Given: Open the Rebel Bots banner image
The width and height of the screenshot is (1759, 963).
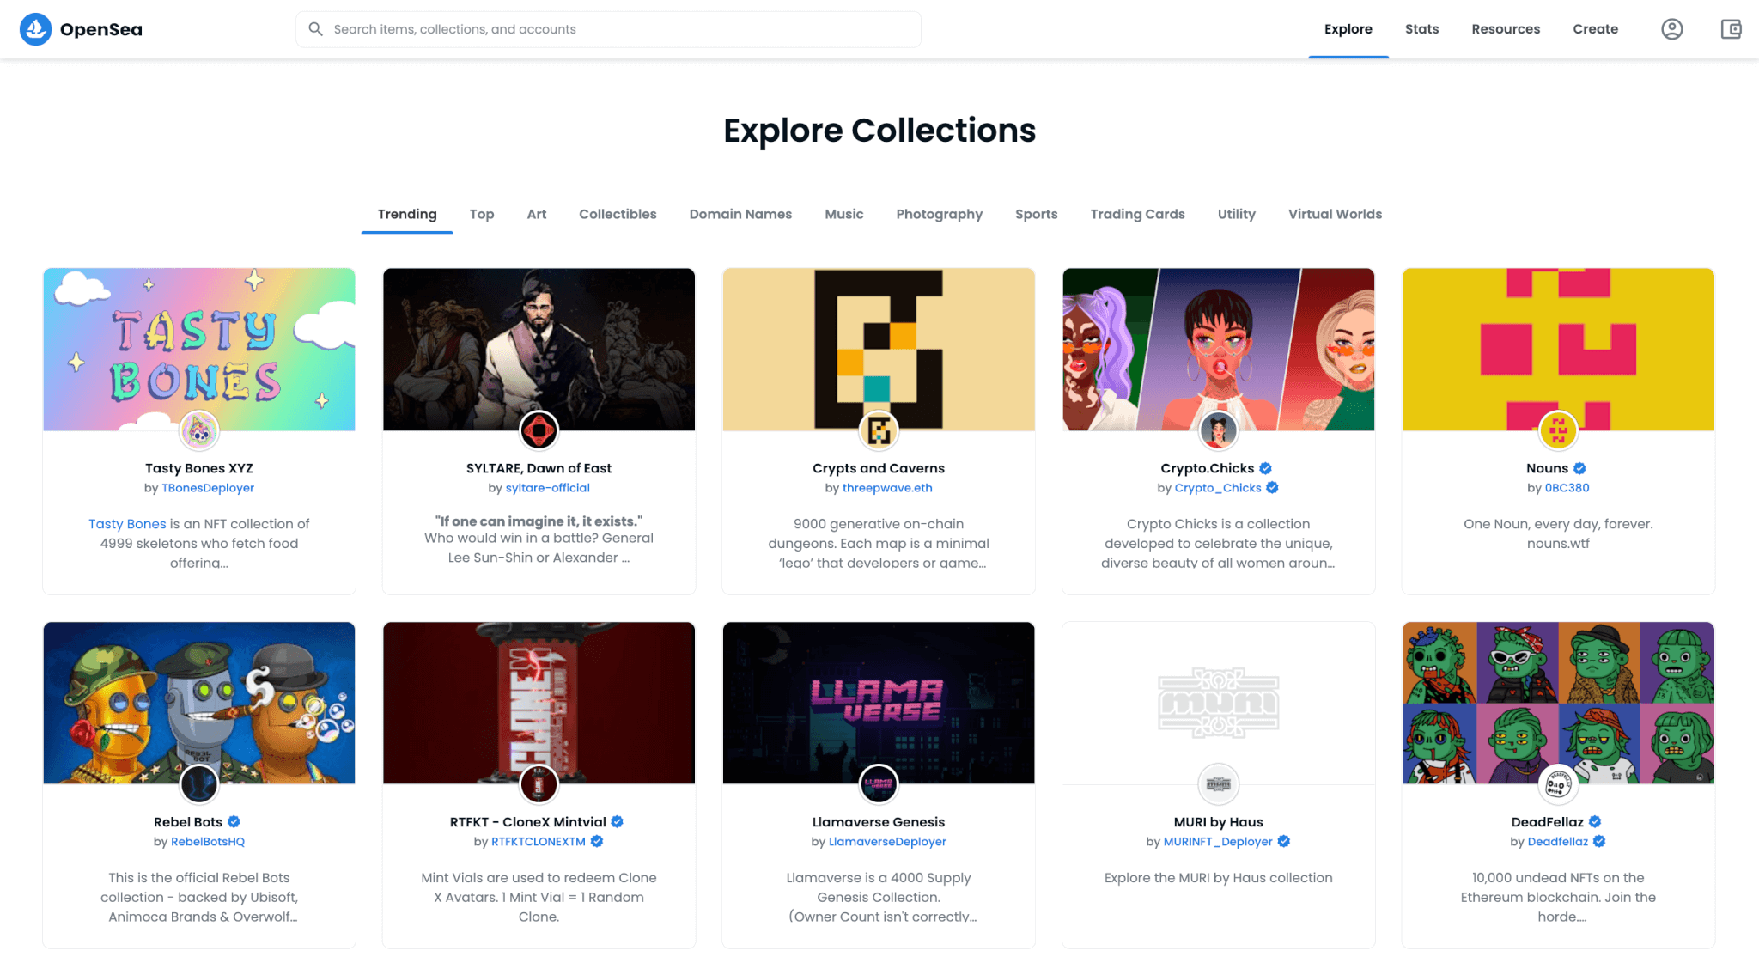Looking at the screenshot, I should click(x=199, y=703).
